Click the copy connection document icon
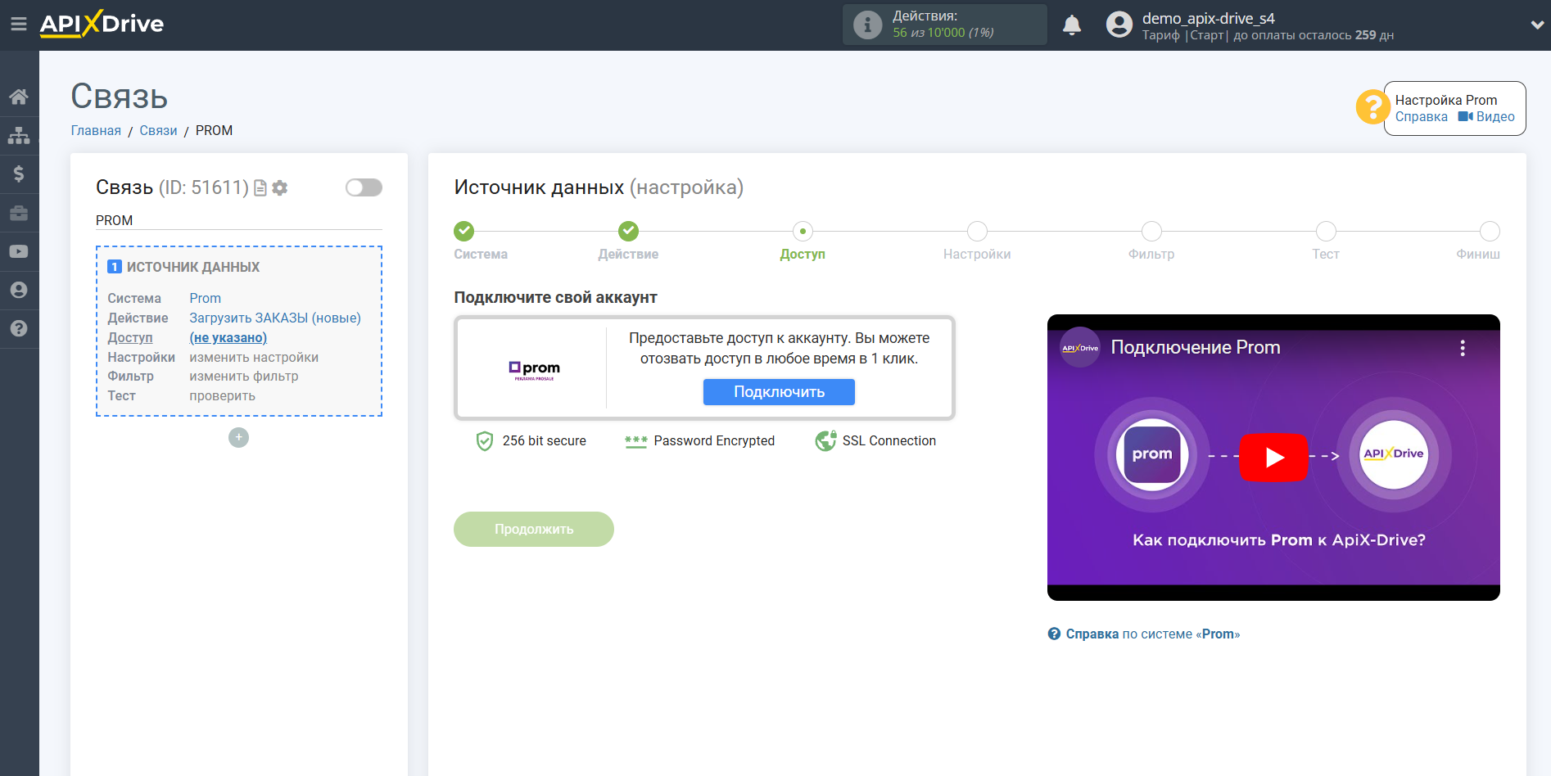Image resolution: width=1551 pixels, height=776 pixels. [x=260, y=187]
